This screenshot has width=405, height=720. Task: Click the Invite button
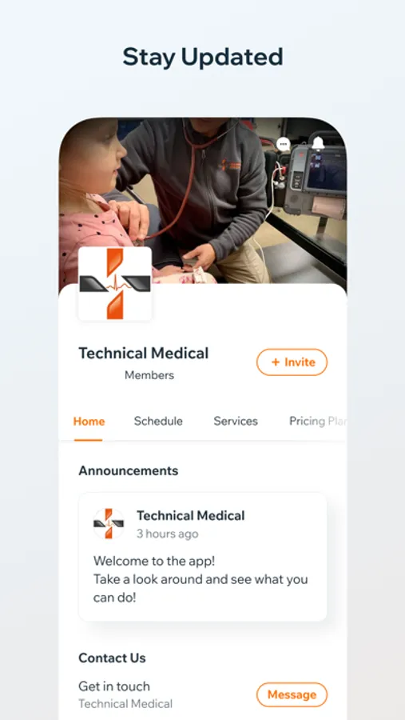click(x=292, y=362)
